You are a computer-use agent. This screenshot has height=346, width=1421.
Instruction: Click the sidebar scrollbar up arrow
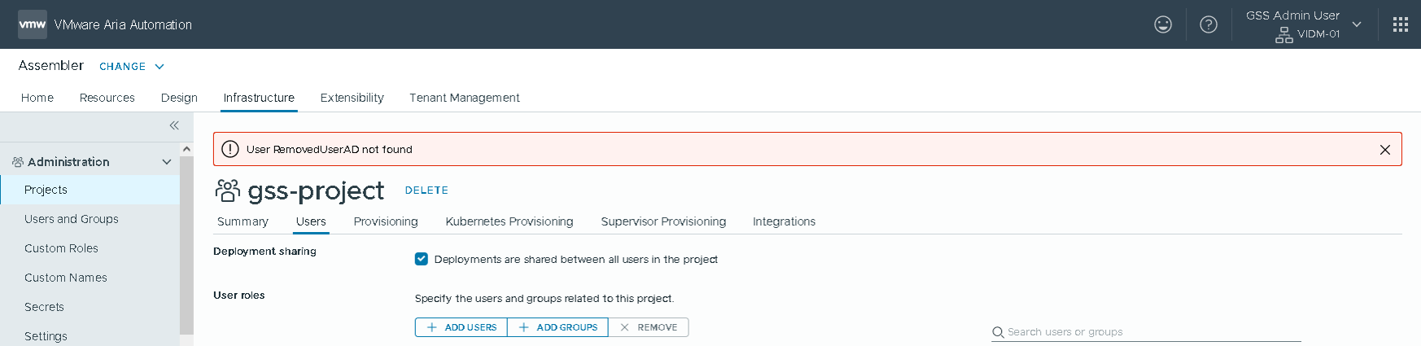[x=186, y=149]
